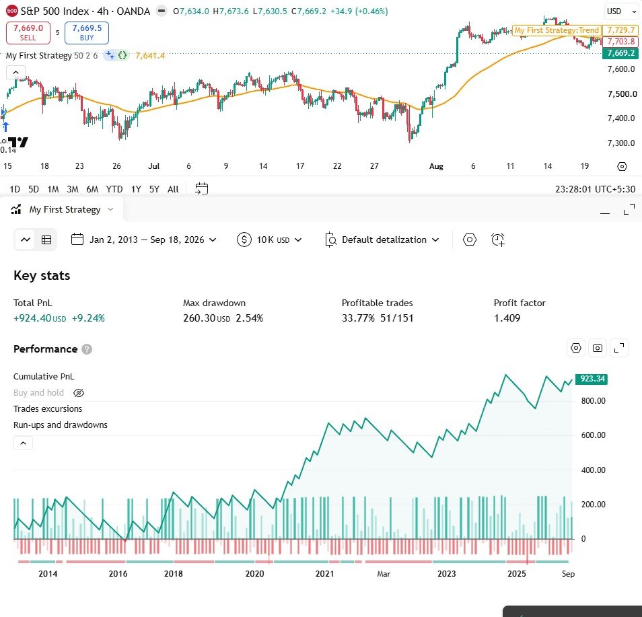Click the 2020 performance axis label
Viewport: 642px width, 617px height.
click(254, 573)
